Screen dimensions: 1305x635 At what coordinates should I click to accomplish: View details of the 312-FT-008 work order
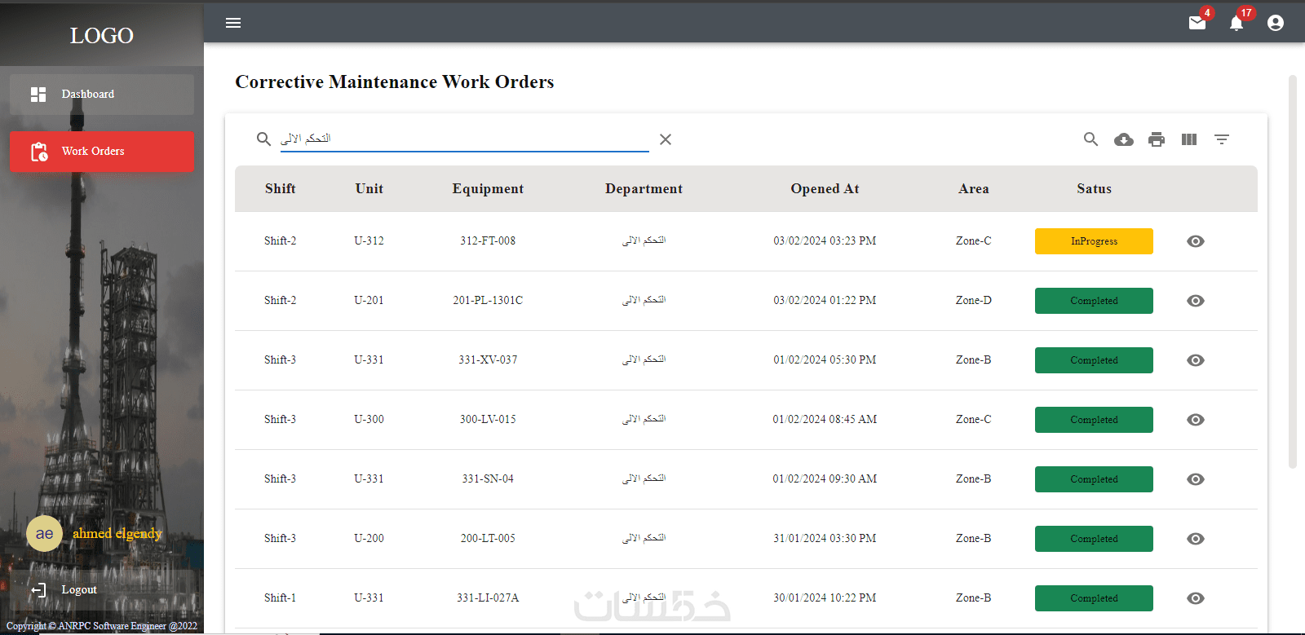click(1196, 241)
